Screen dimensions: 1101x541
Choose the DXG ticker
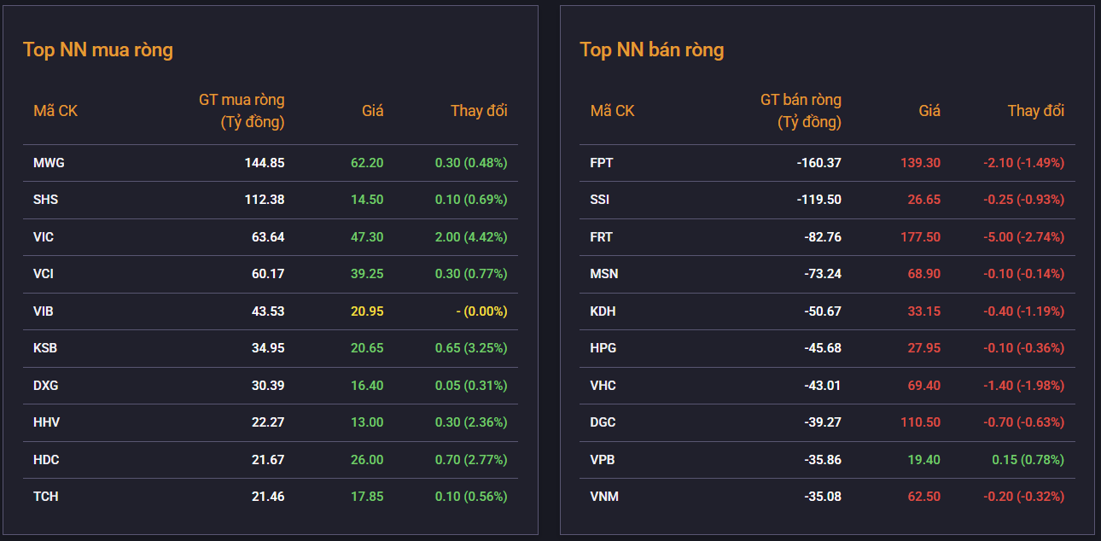coord(46,386)
